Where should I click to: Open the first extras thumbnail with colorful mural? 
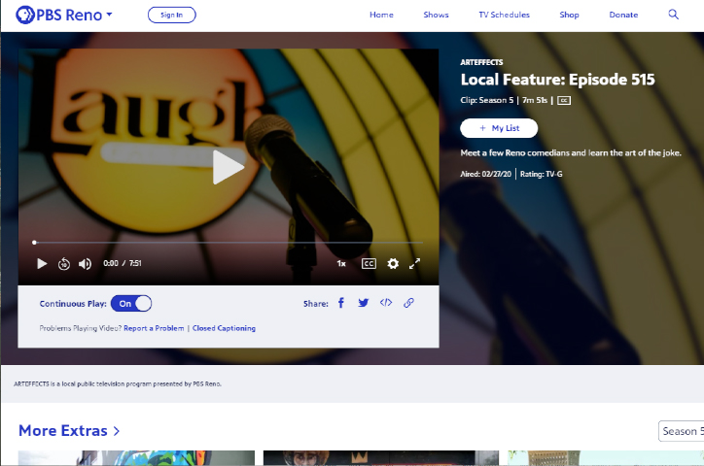[136, 458]
